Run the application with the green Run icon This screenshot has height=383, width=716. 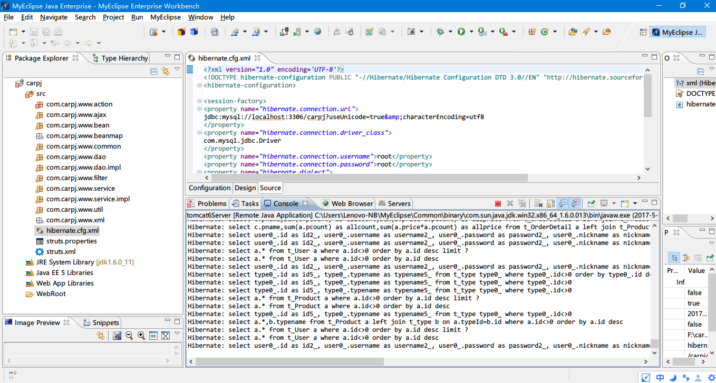[x=461, y=32]
